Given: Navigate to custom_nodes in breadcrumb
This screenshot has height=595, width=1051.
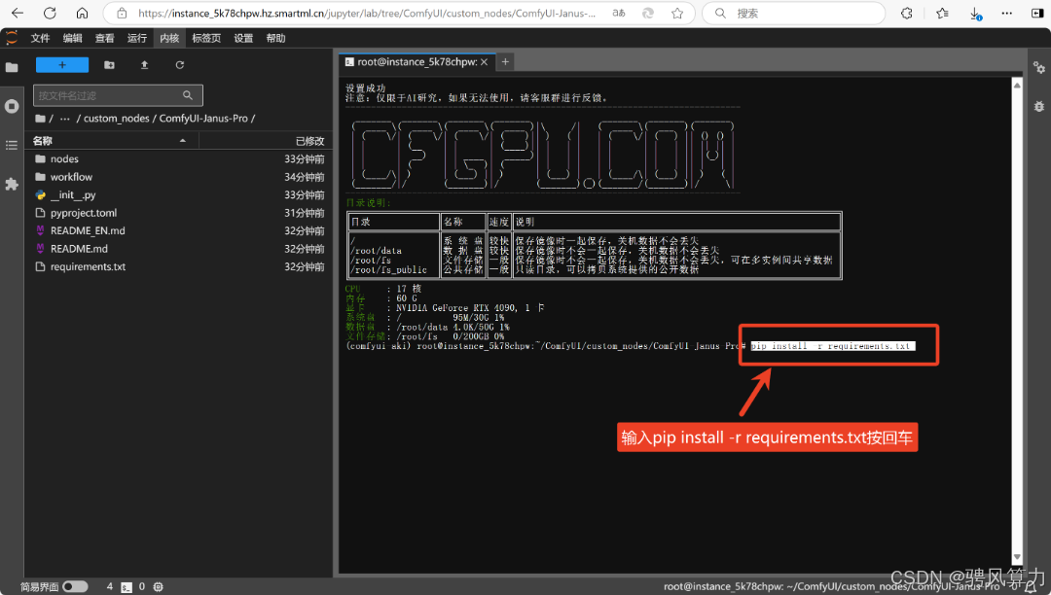Looking at the screenshot, I should [x=117, y=119].
